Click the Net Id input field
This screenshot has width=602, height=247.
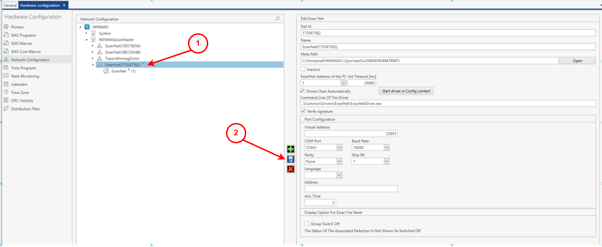coord(448,33)
